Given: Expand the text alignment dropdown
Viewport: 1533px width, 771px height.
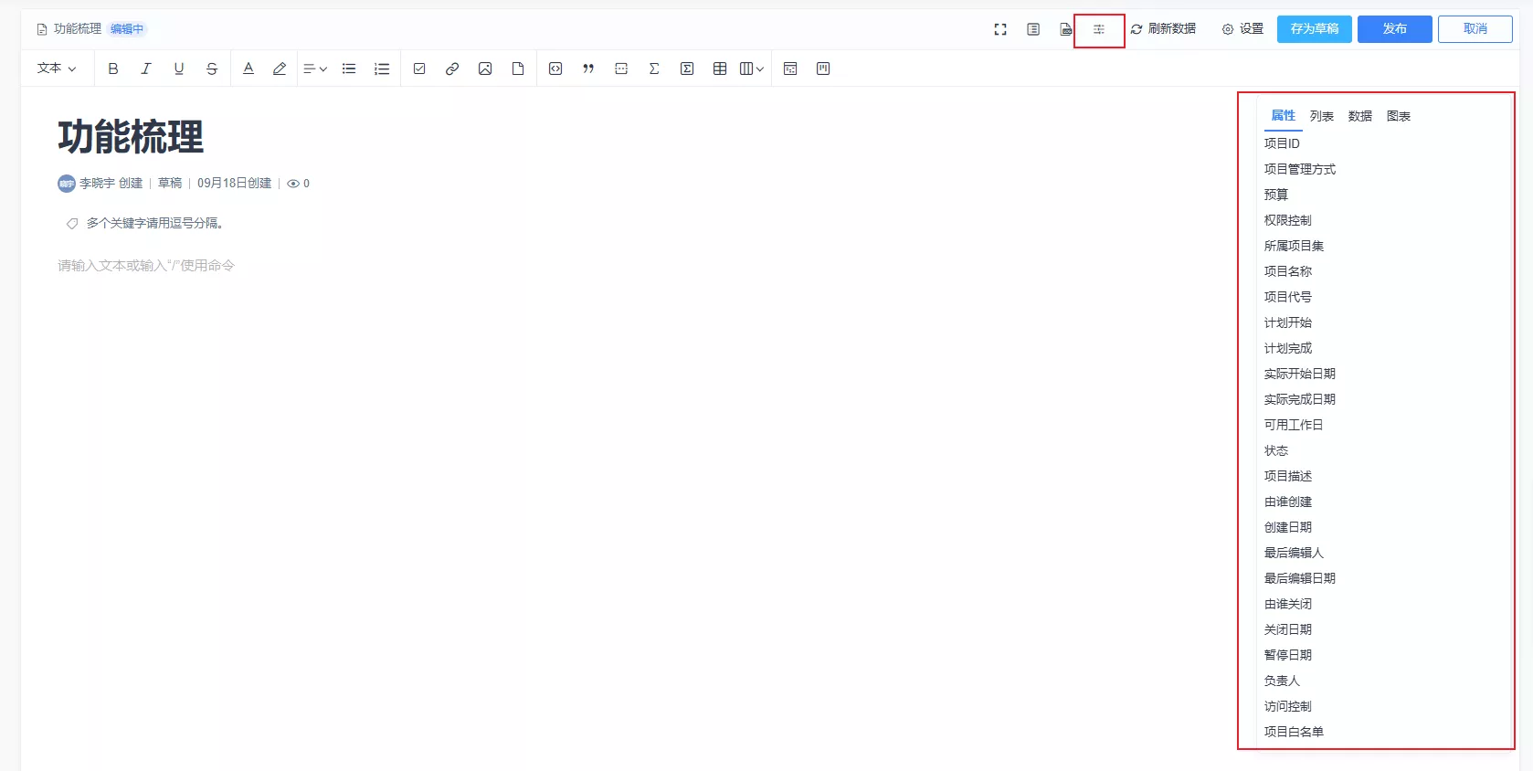Looking at the screenshot, I should (315, 69).
